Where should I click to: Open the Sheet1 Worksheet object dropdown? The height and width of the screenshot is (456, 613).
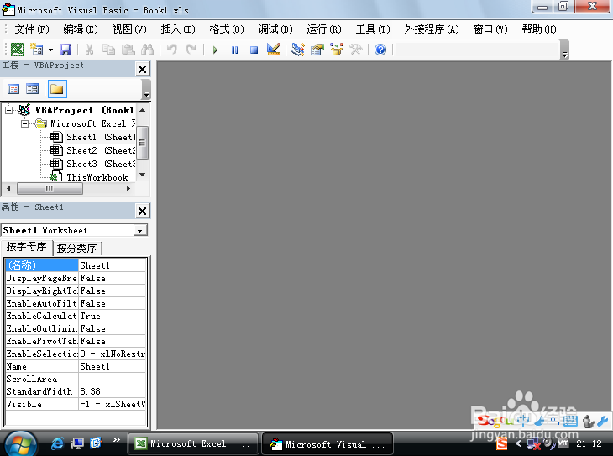coord(140,231)
